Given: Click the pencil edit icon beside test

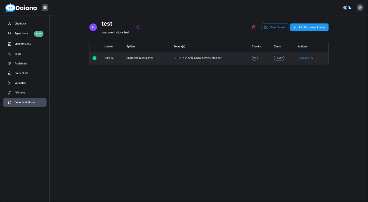Looking at the screenshot, I should click(x=138, y=27).
